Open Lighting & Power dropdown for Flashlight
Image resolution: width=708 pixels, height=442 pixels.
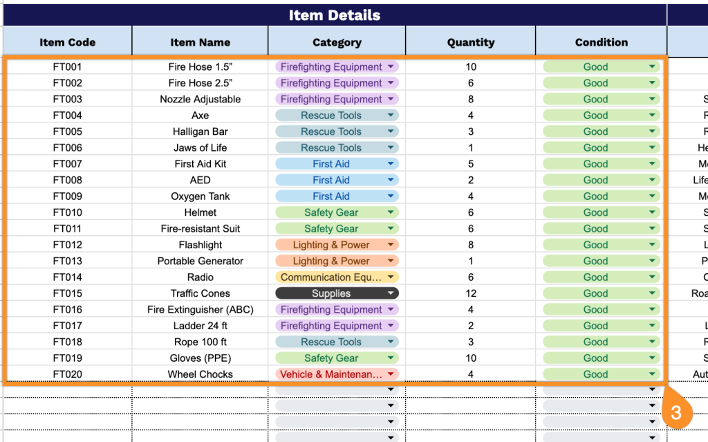tap(391, 245)
